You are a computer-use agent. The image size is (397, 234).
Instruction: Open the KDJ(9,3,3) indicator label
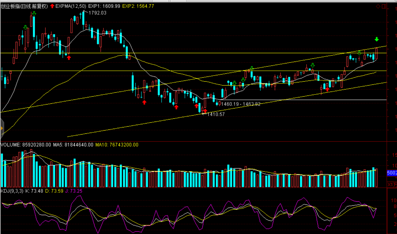coord(12,191)
